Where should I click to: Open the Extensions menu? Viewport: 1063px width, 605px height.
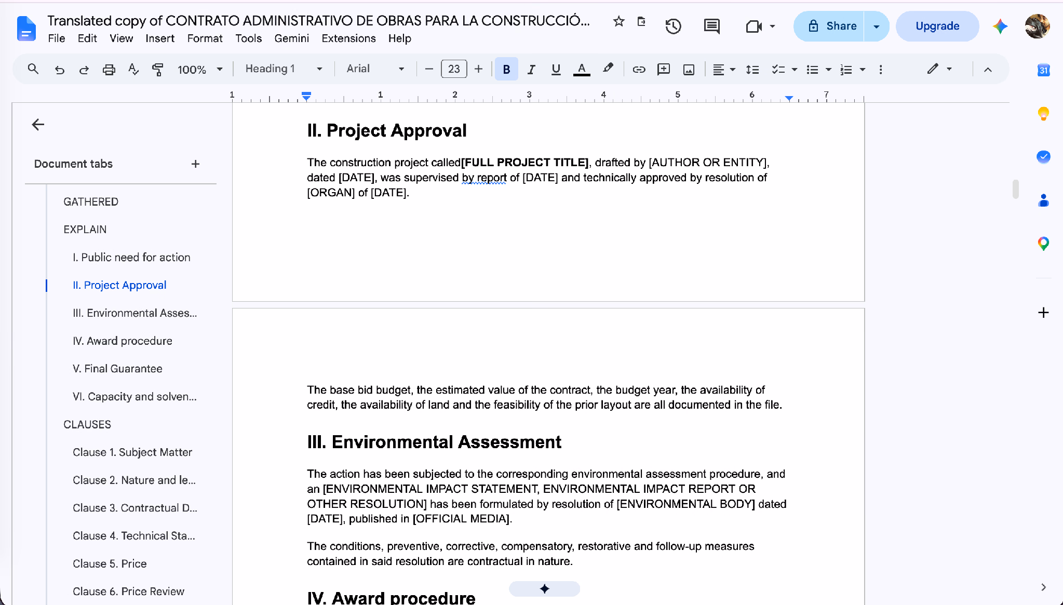(x=348, y=38)
